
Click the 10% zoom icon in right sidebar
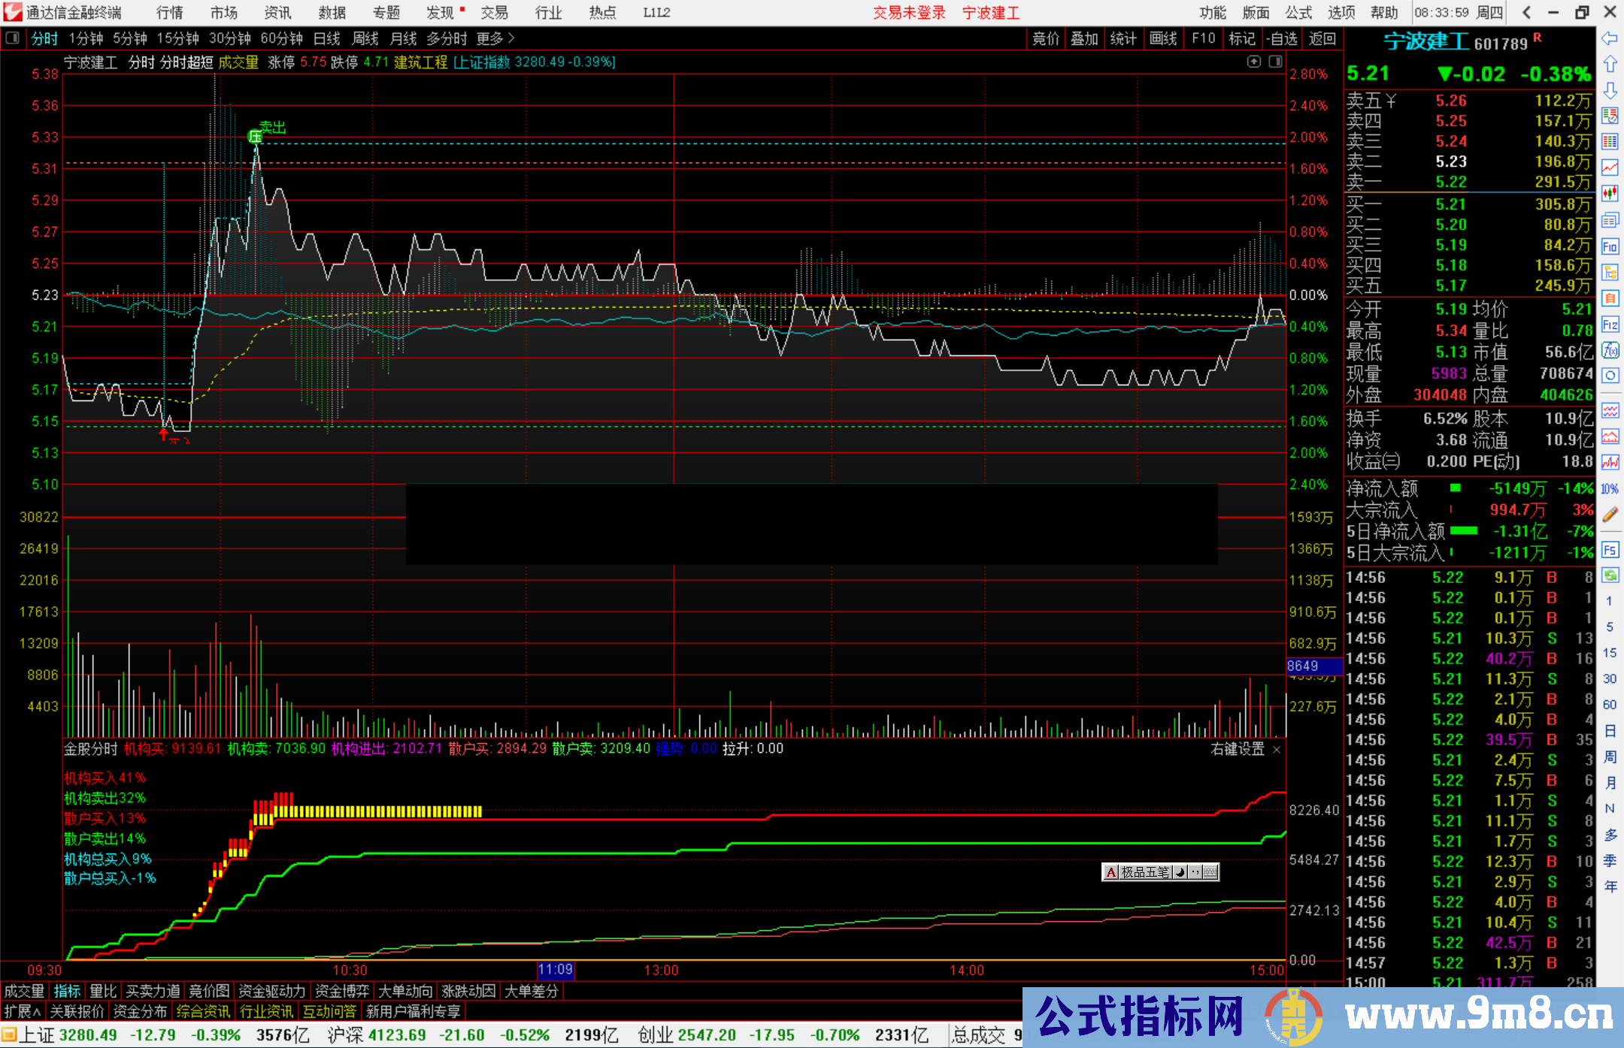(1610, 487)
